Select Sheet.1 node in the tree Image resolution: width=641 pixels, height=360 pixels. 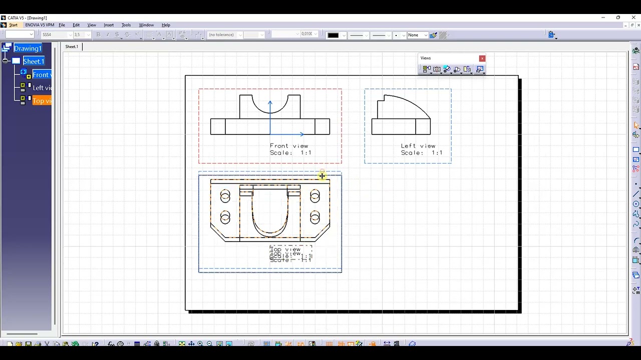34,61
